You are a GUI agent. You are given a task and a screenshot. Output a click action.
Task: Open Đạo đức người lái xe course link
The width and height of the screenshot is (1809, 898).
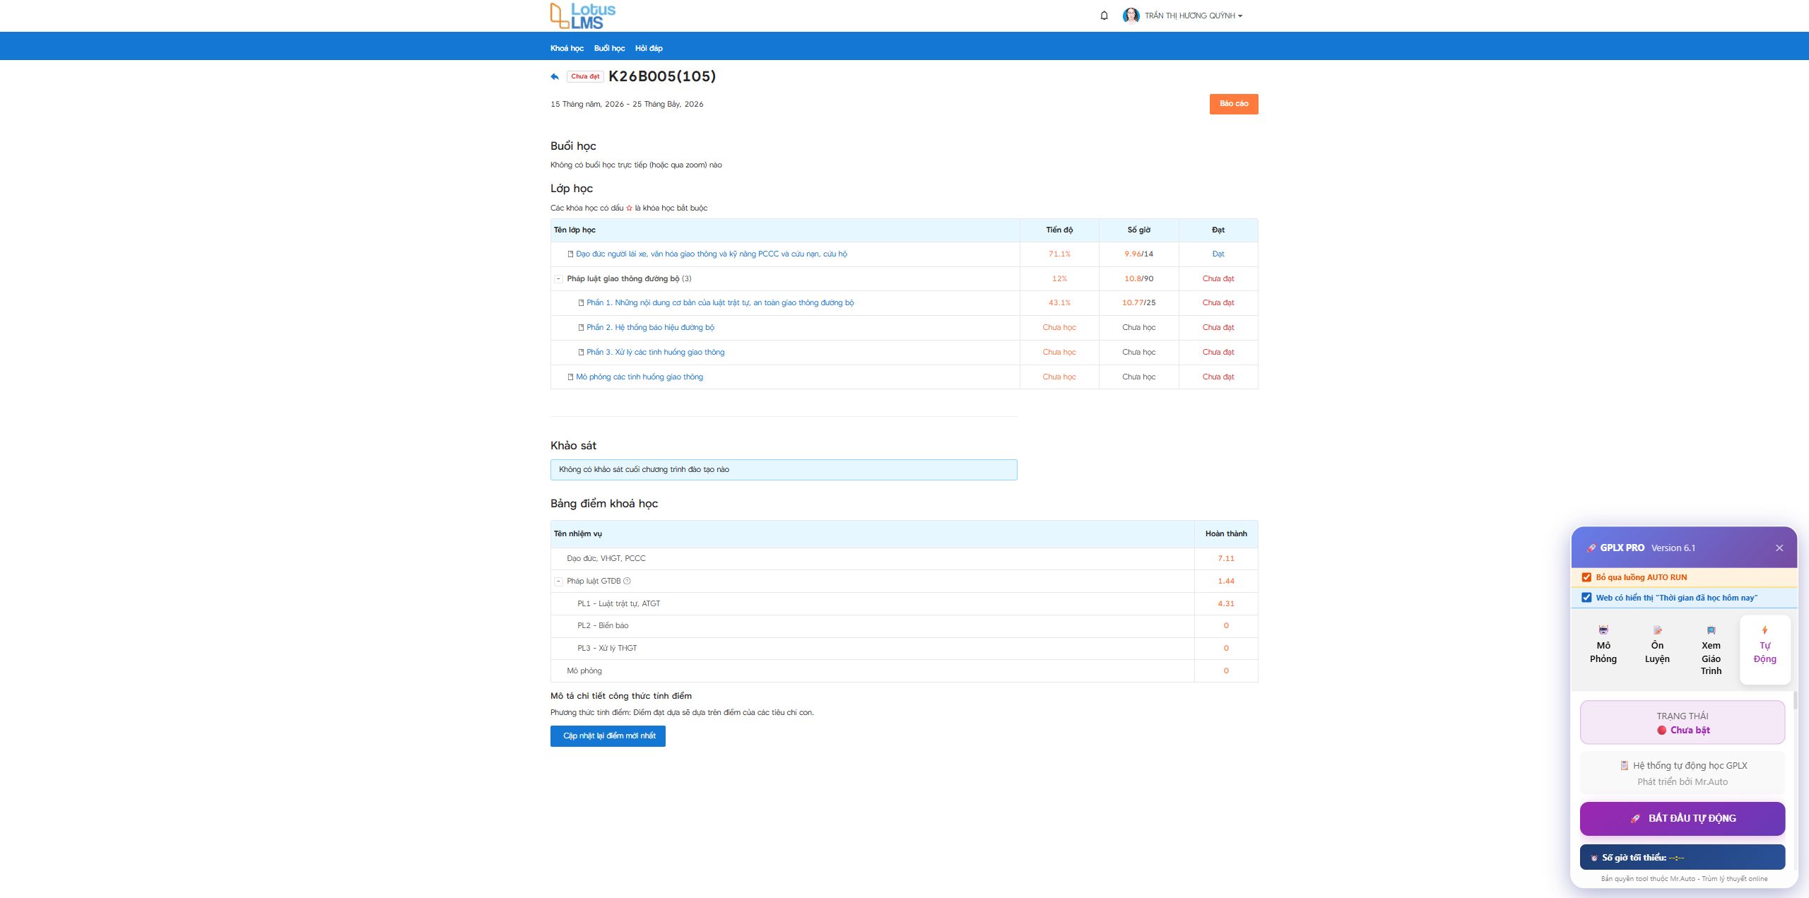pyautogui.click(x=711, y=254)
